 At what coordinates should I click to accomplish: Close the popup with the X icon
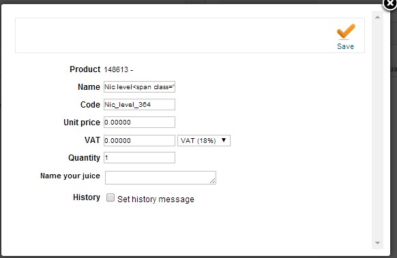390,3
